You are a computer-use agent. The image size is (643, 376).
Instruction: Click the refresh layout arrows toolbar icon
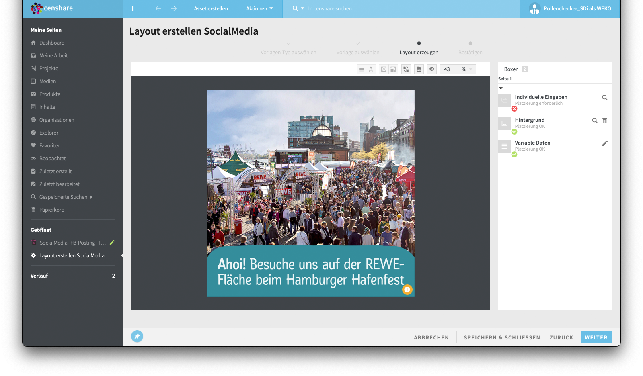(x=406, y=69)
